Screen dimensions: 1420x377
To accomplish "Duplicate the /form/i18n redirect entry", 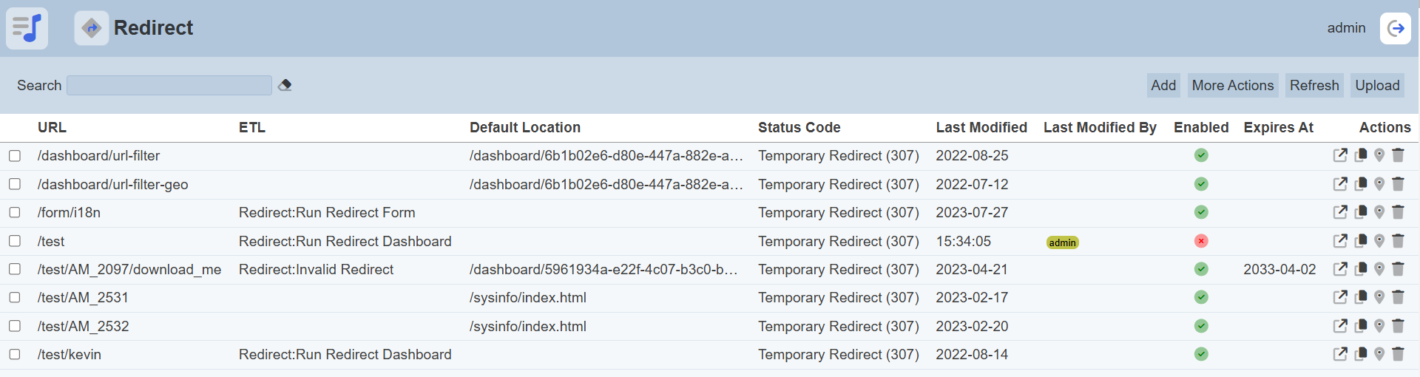I will [1360, 212].
